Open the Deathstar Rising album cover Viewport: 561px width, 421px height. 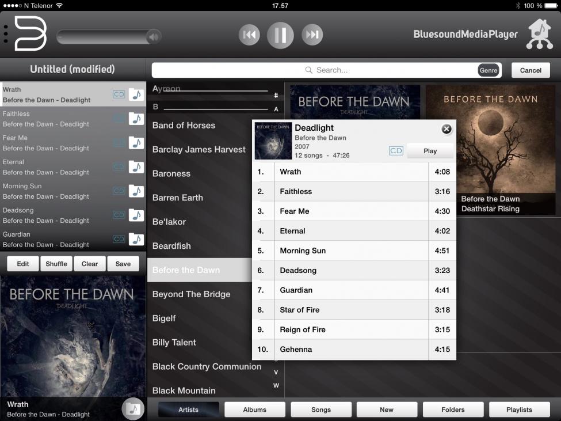click(x=491, y=150)
